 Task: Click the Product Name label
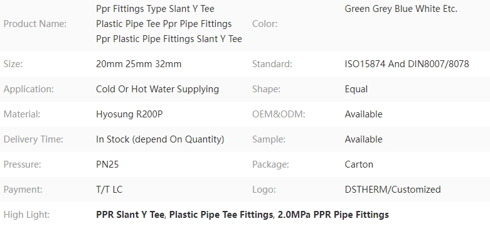(35, 24)
